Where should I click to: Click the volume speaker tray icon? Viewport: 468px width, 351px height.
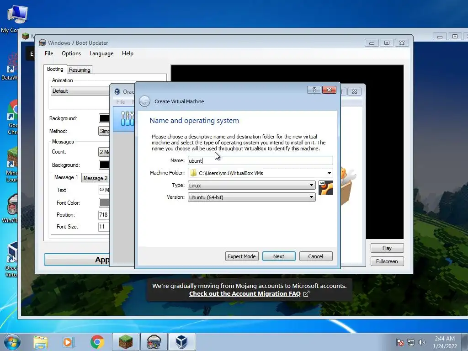click(421, 342)
